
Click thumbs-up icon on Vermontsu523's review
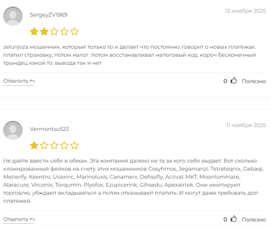click(x=234, y=219)
